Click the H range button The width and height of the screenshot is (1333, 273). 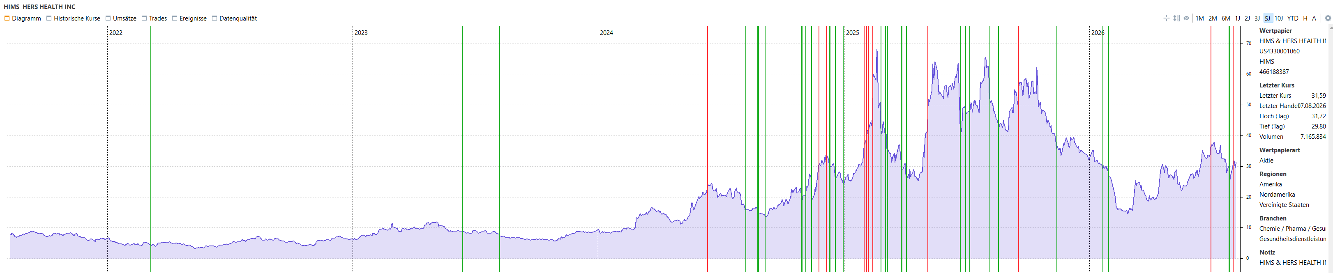coord(1305,18)
